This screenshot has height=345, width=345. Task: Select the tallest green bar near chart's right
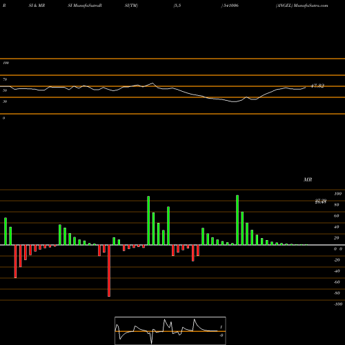(x=237, y=220)
